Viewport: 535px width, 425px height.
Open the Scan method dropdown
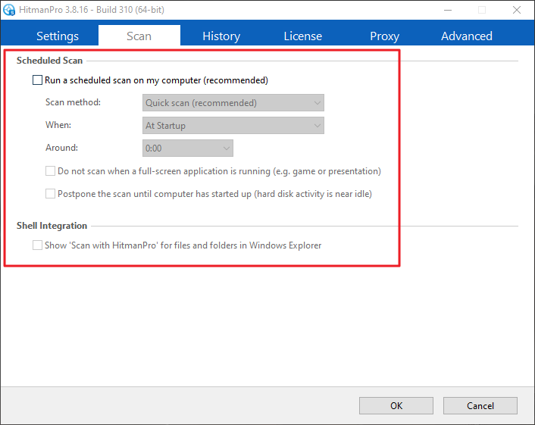233,103
